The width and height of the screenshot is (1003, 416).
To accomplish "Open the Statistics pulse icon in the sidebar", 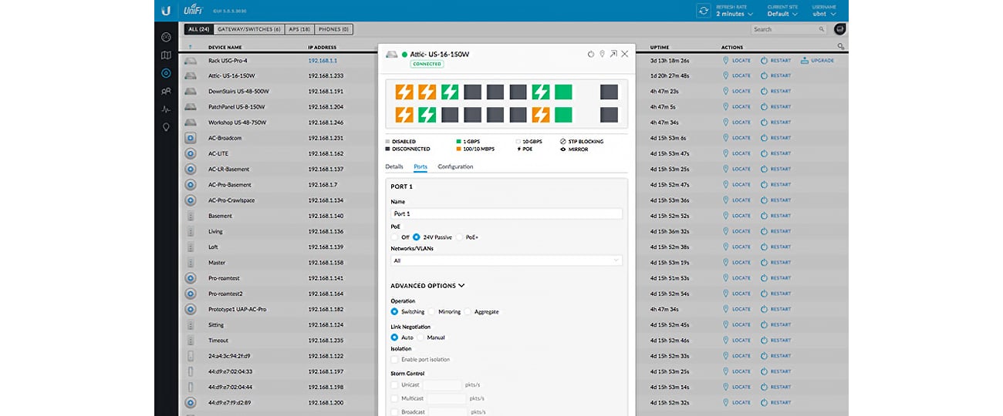I will pyautogui.click(x=166, y=109).
